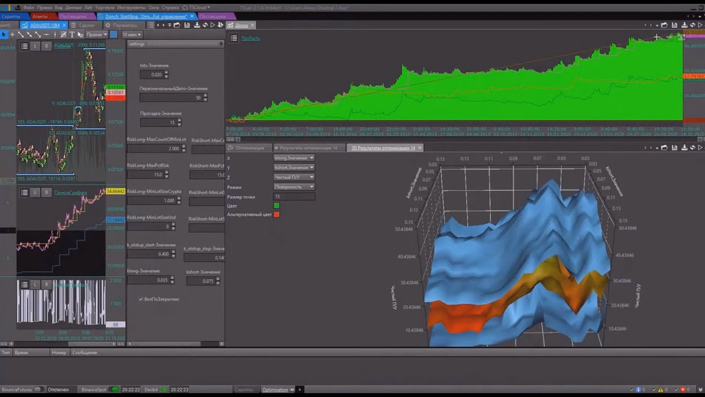This screenshot has height=397, width=705.
Task: Switch to the Сделки tab
Action: pos(86,25)
